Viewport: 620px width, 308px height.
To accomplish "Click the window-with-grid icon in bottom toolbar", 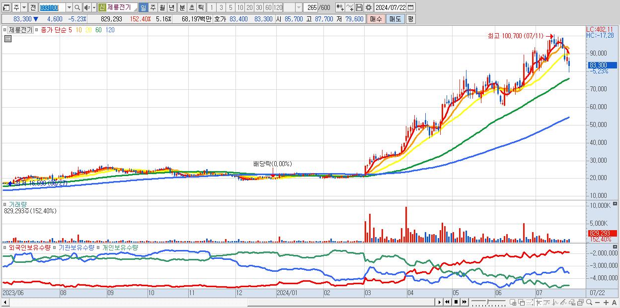I will coord(513,302).
